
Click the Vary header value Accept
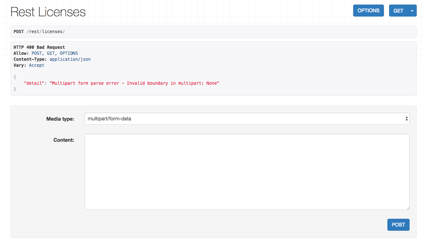point(36,65)
